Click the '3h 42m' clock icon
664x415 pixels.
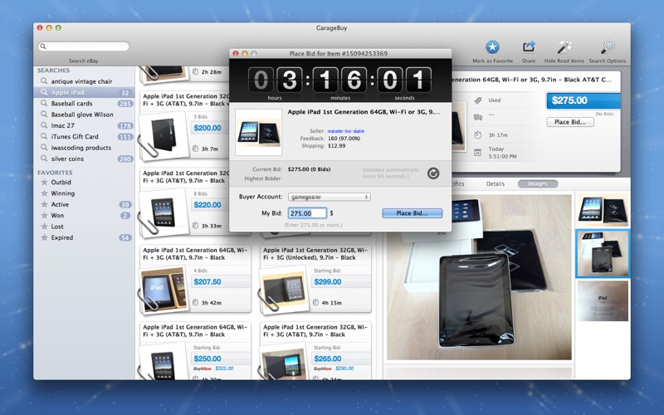coord(195,302)
